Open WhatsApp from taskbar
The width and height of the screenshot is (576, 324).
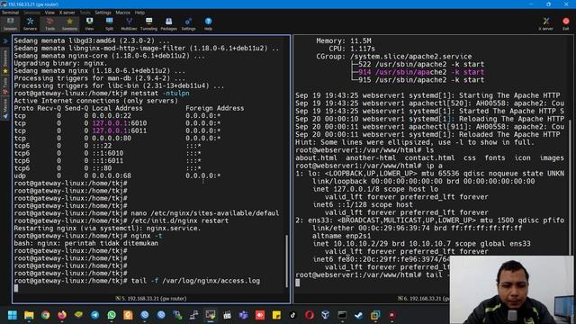[112, 315]
